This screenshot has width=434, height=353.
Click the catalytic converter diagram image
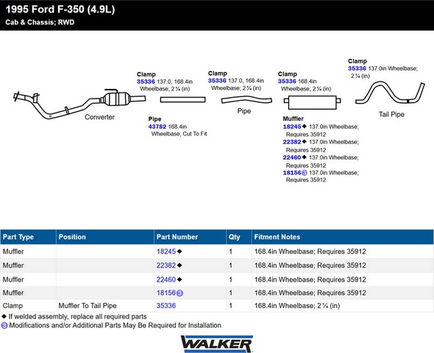79,104
